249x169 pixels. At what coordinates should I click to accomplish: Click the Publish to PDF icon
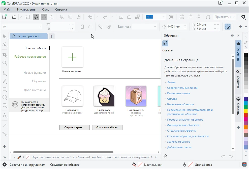click(137, 17)
